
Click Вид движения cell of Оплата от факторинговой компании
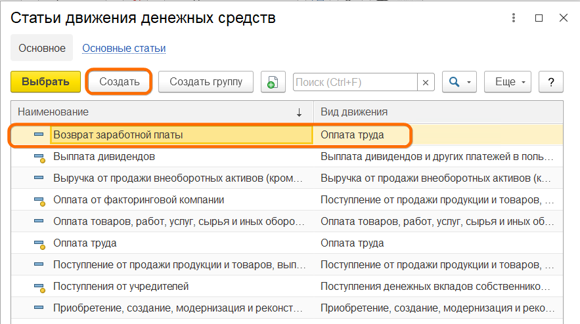coord(438,200)
